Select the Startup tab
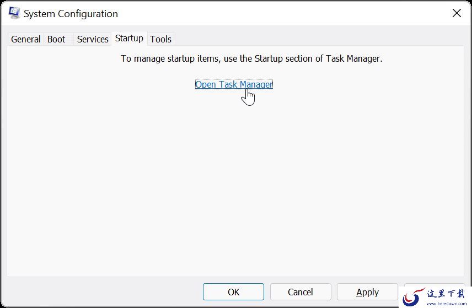 (x=129, y=39)
